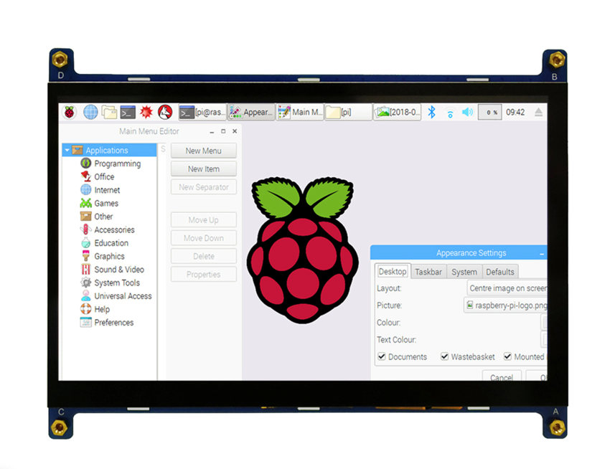
Task: Click the New Separator button
Action: 204,187
